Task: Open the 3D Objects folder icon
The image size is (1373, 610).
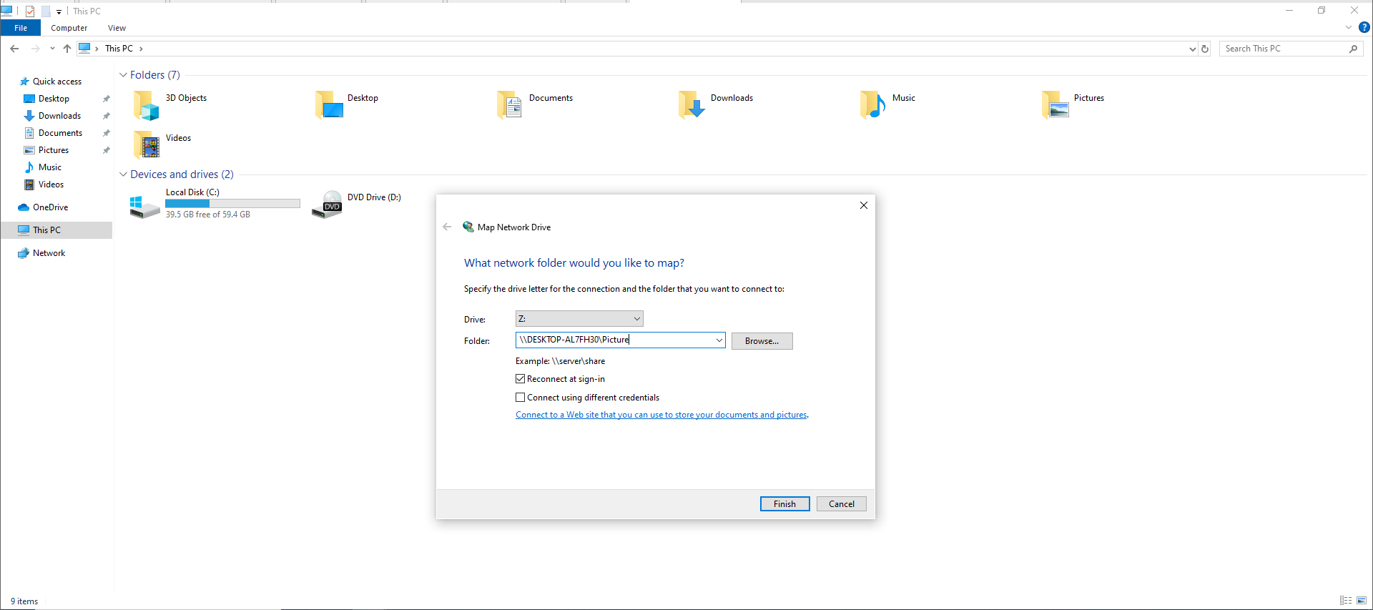Action: coord(146,105)
